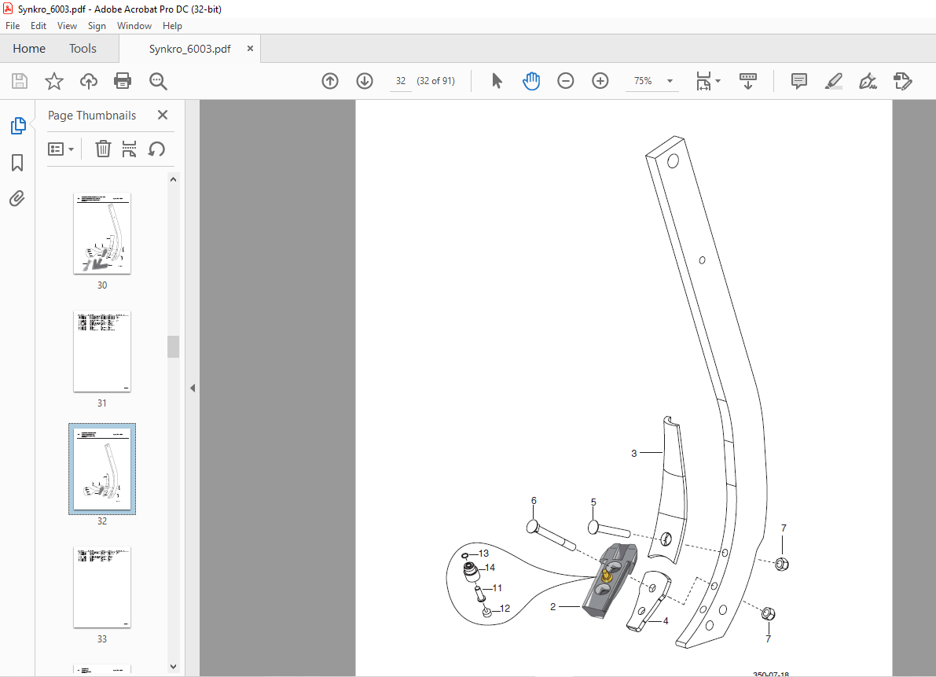The height and width of the screenshot is (677, 936).
Task: Delete page with trash icon
Action: (103, 149)
